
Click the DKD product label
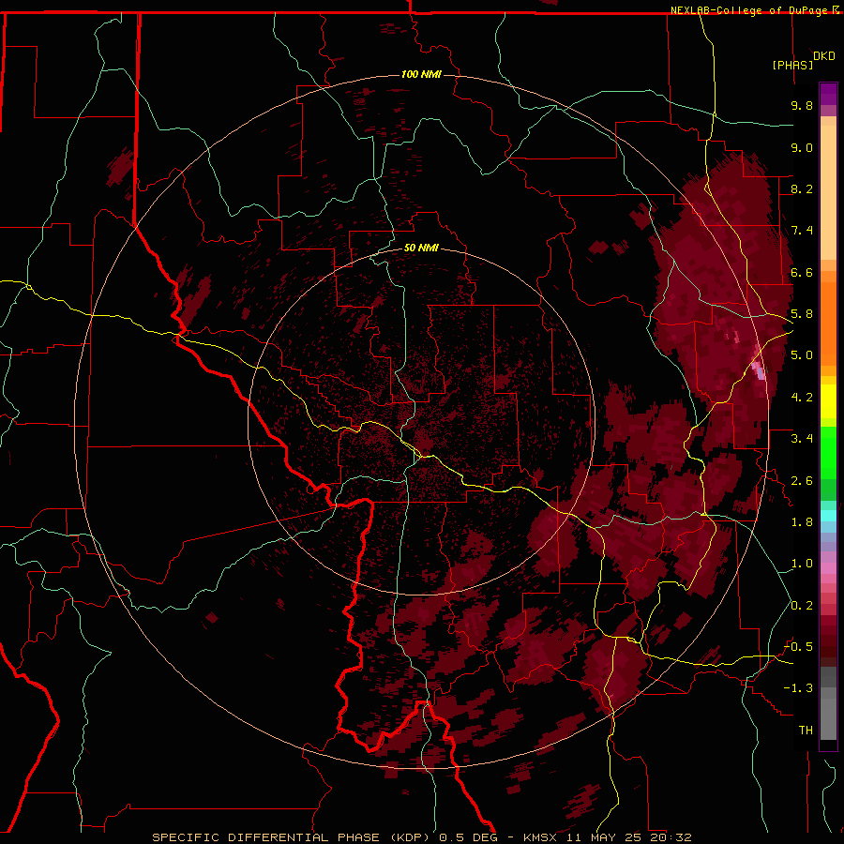pyautogui.click(x=824, y=56)
